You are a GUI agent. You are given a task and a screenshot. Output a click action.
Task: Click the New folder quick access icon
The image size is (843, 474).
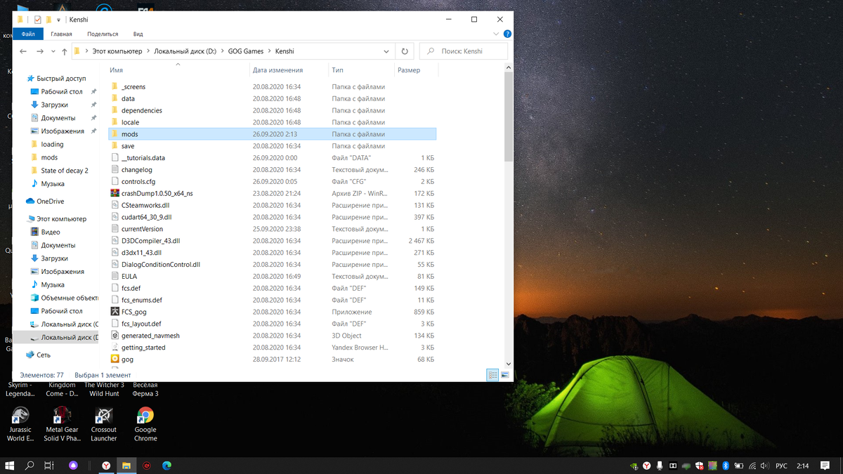click(48, 20)
